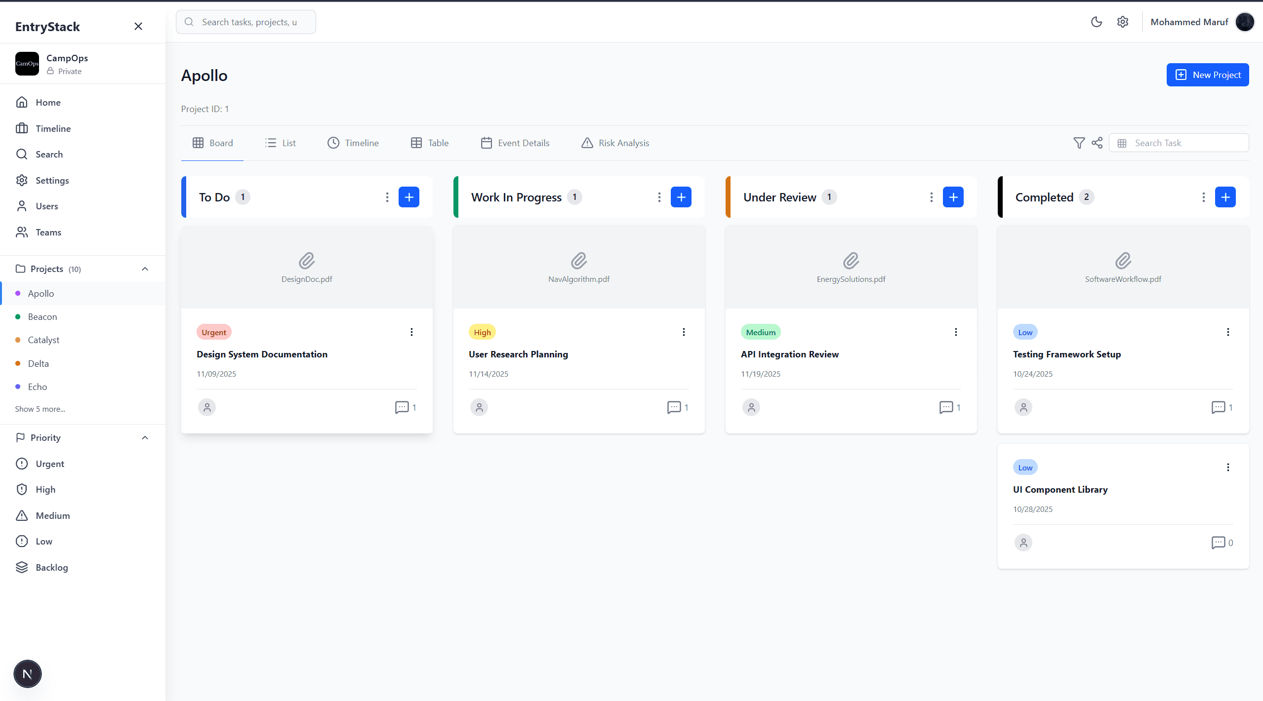The image size is (1263, 701).
Task: Collapse the Priority section
Action: [145, 437]
